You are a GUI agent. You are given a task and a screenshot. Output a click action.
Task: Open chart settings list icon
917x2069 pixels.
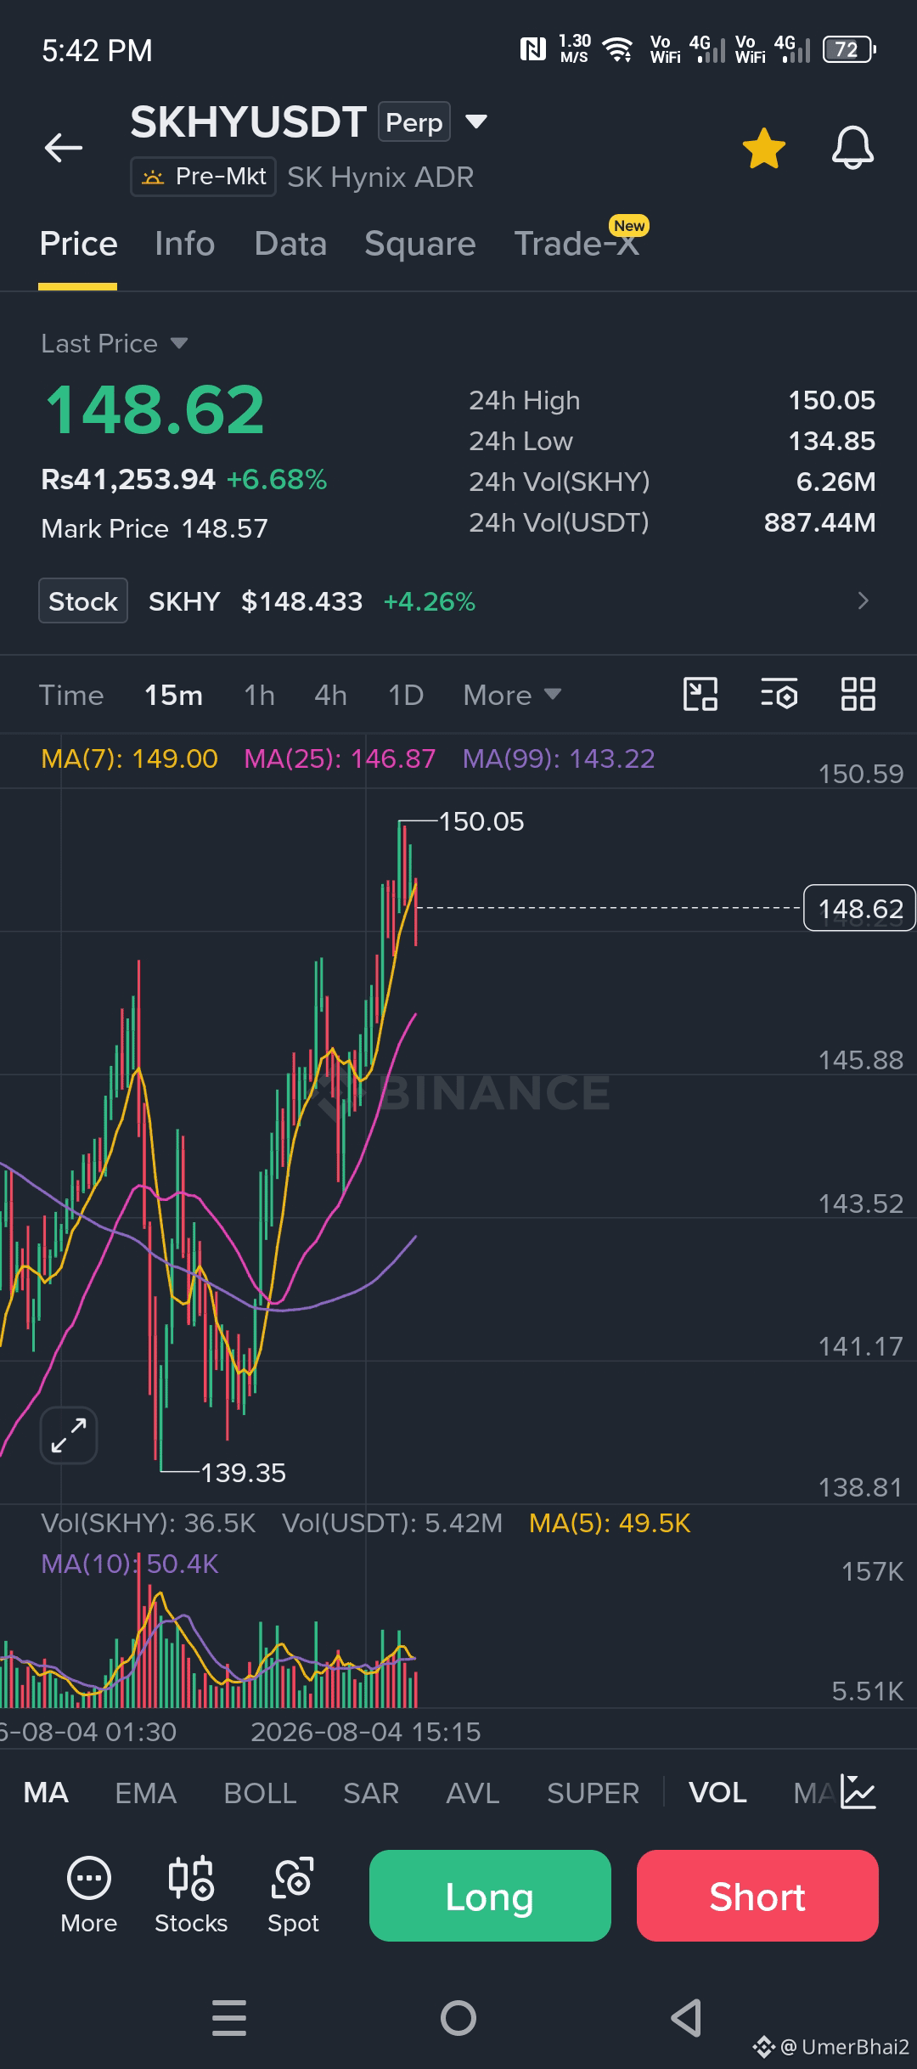tap(779, 694)
